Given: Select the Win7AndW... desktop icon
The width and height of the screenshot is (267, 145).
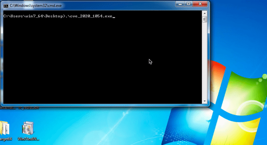Looking at the screenshot, I should click(28, 131).
